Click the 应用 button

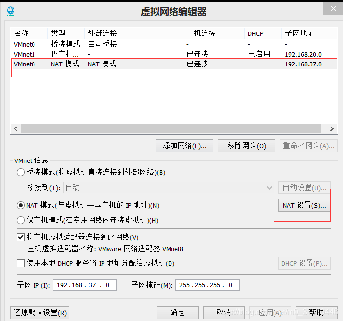tap(270, 313)
